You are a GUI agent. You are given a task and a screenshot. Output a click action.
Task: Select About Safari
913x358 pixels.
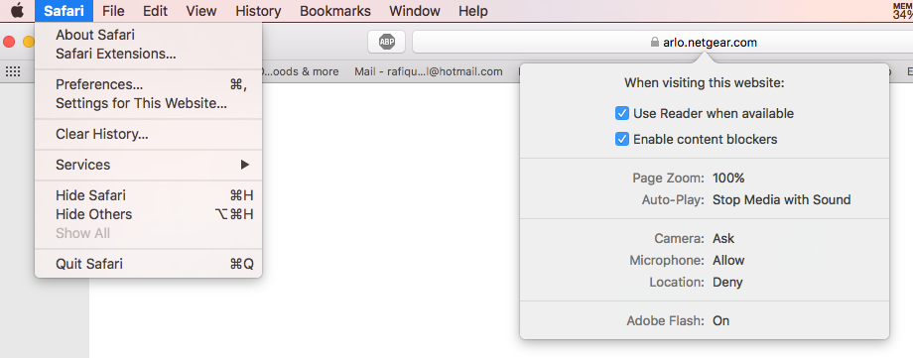tap(149, 35)
